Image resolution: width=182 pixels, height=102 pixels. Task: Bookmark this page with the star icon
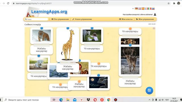[x=169, y=3]
